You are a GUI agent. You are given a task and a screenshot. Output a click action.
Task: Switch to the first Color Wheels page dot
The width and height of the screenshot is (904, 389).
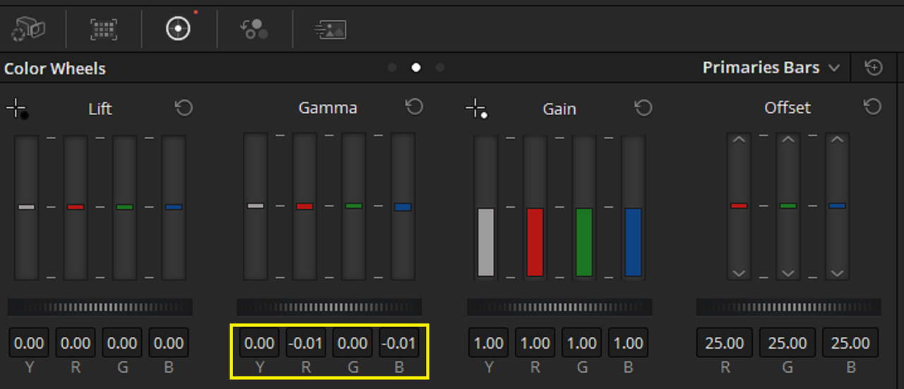392,68
